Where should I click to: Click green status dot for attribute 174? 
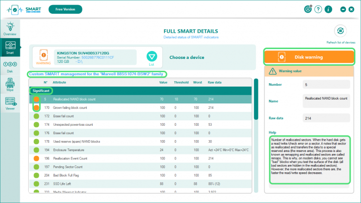(36, 125)
